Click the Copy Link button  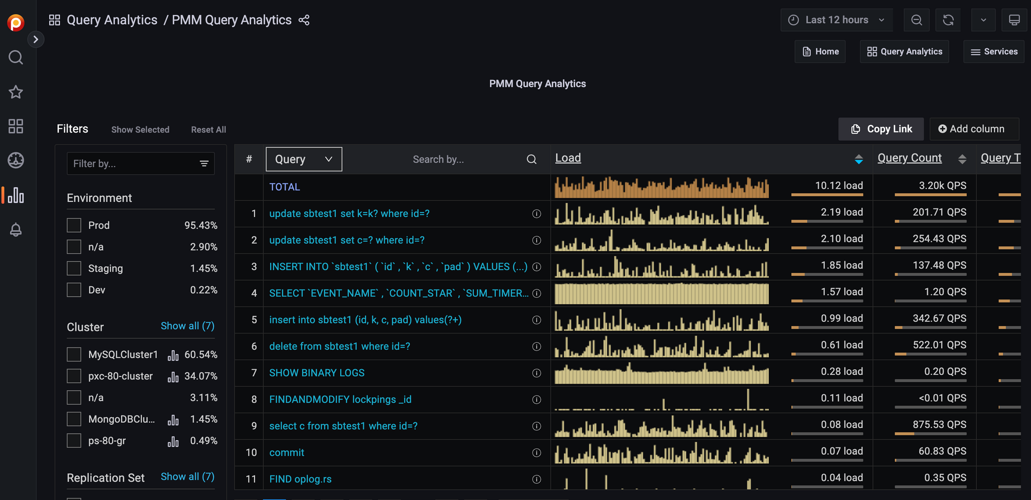click(881, 129)
